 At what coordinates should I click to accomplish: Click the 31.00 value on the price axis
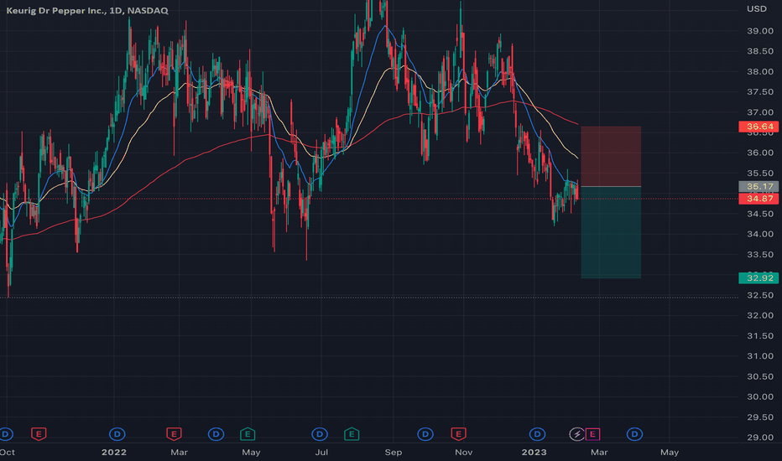point(760,356)
